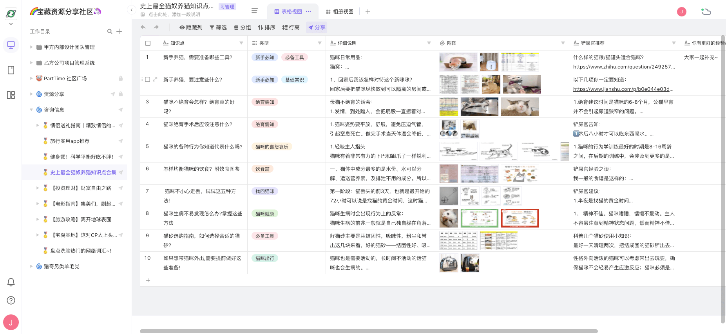This screenshot has width=726, height=334.
Task: Open the three-dot menu on 表格视图 tab
Action: (x=308, y=11)
